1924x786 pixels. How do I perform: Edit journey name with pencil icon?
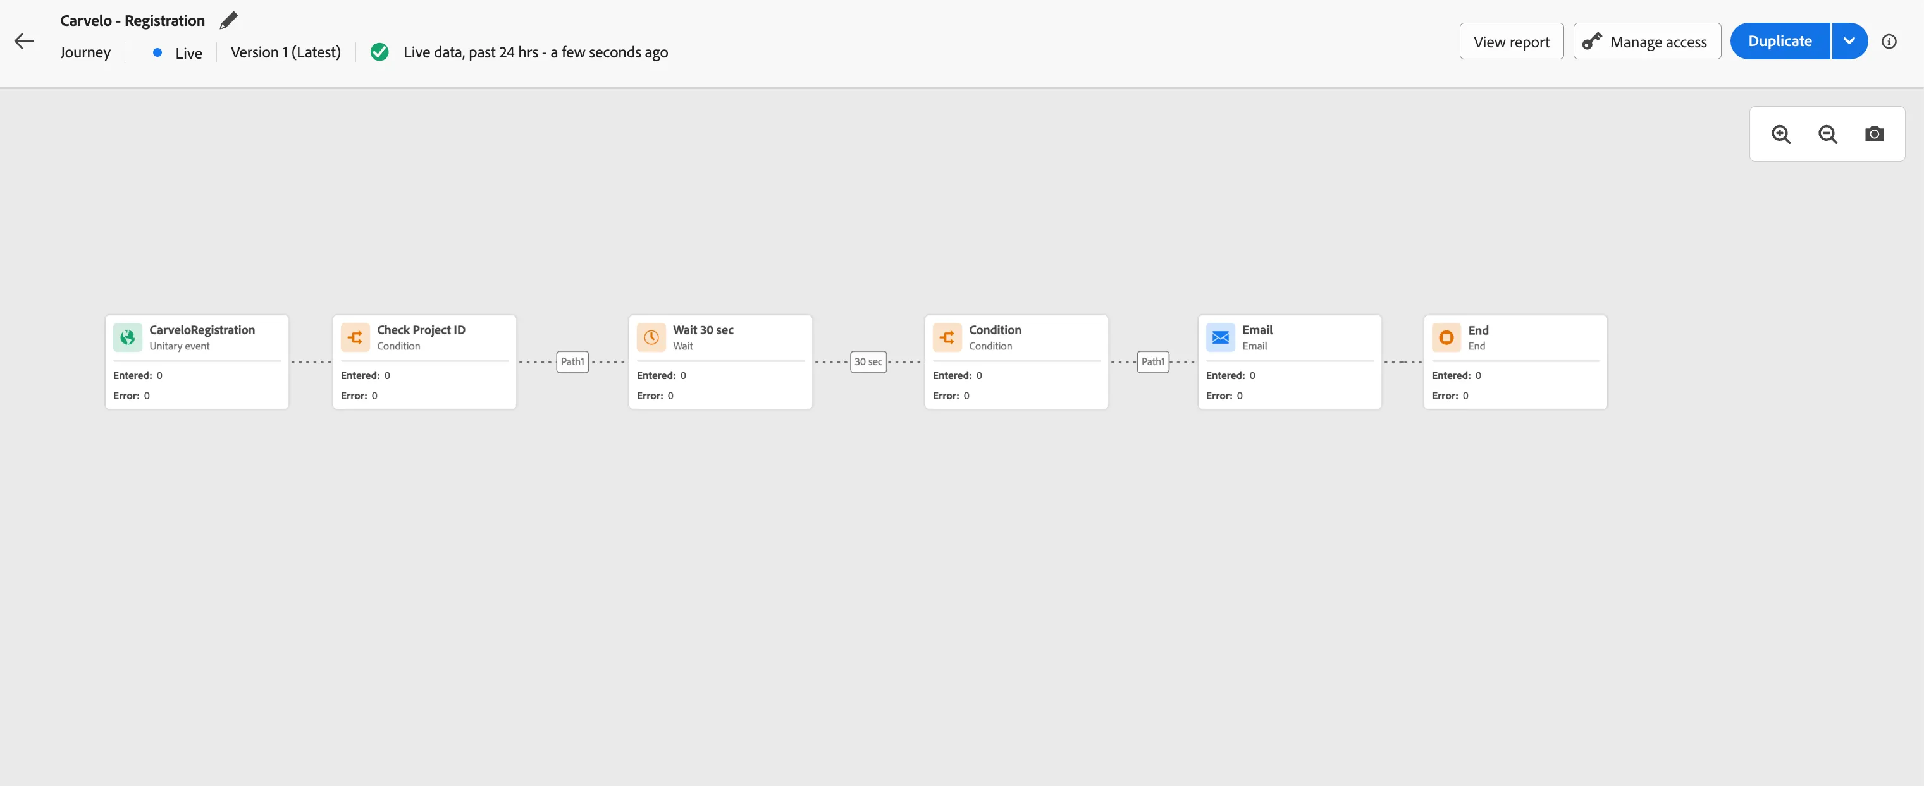point(228,20)
